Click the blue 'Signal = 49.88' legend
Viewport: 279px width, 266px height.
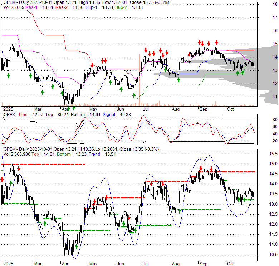coord(117,115)
